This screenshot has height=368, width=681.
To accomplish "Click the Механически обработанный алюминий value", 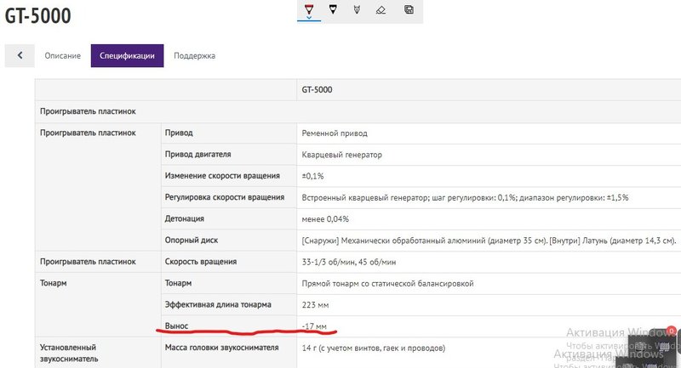I will coord(489,241).
